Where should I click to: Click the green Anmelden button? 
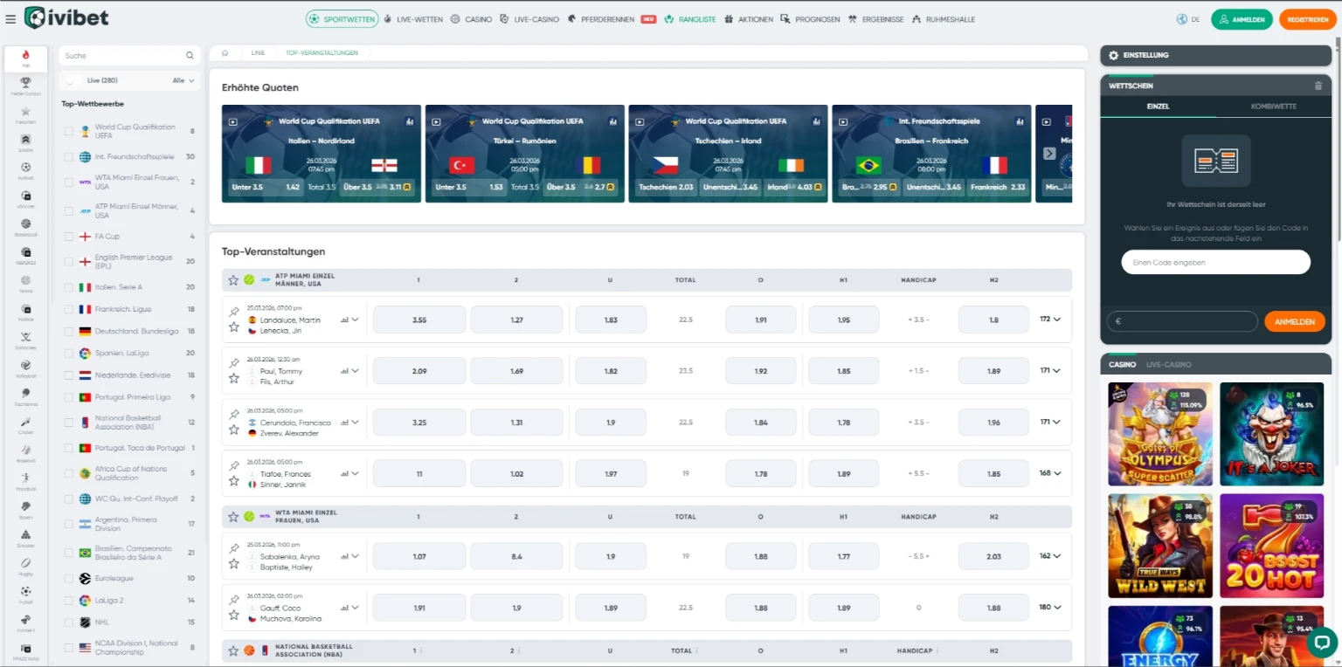[1241, 18]
